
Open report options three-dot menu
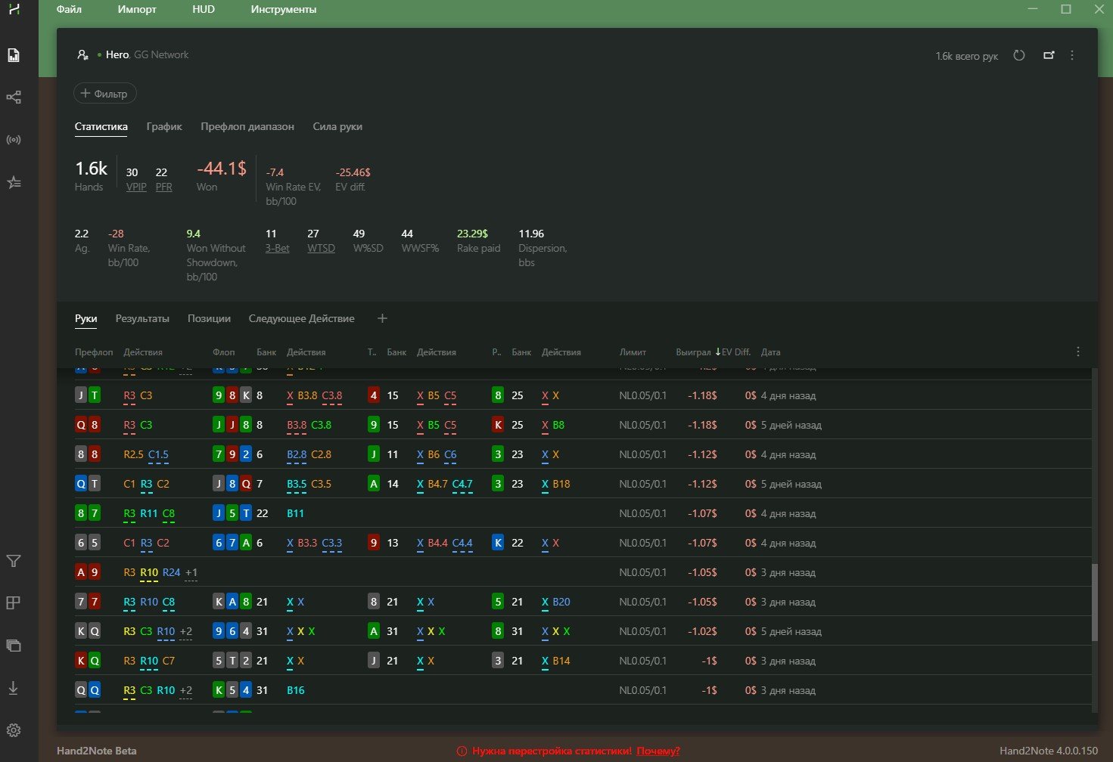tap(1072, 55)
